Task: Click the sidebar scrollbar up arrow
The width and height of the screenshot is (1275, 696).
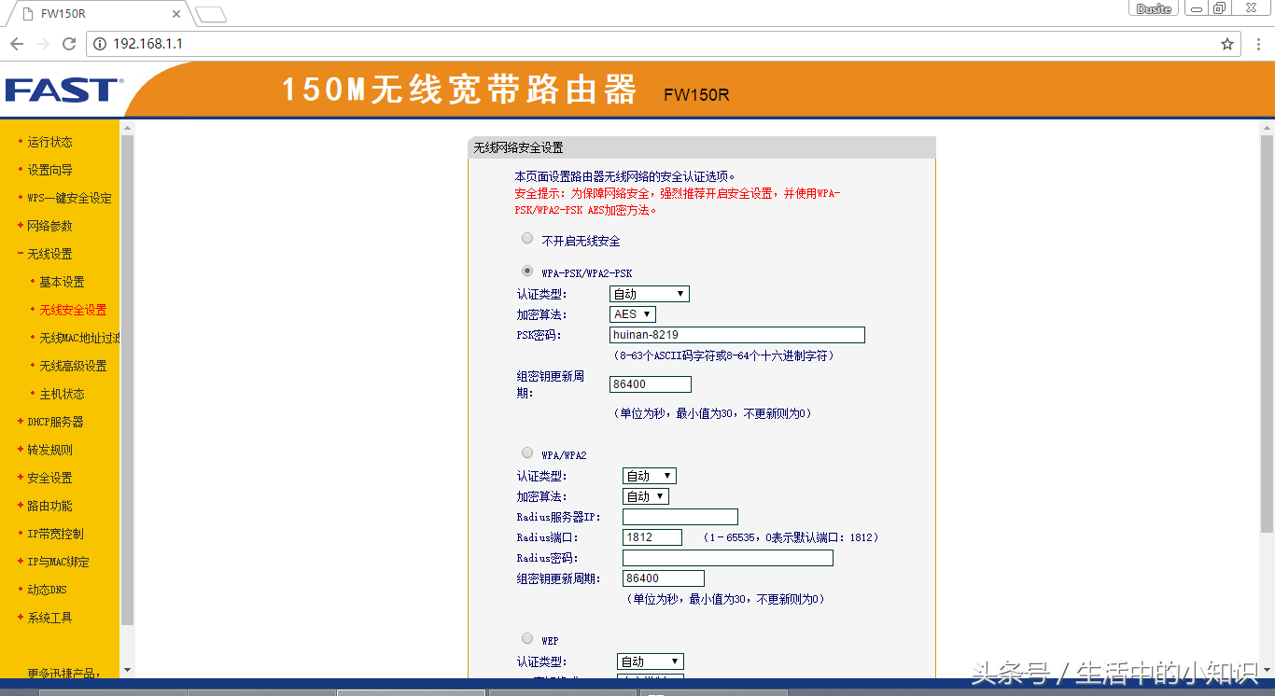Action: [128, 127]
